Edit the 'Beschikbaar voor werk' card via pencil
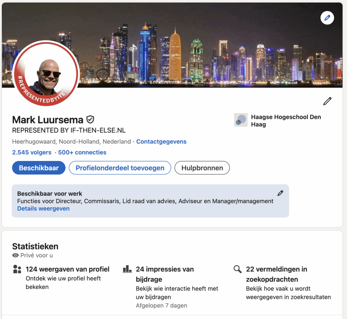 (280, 193)
